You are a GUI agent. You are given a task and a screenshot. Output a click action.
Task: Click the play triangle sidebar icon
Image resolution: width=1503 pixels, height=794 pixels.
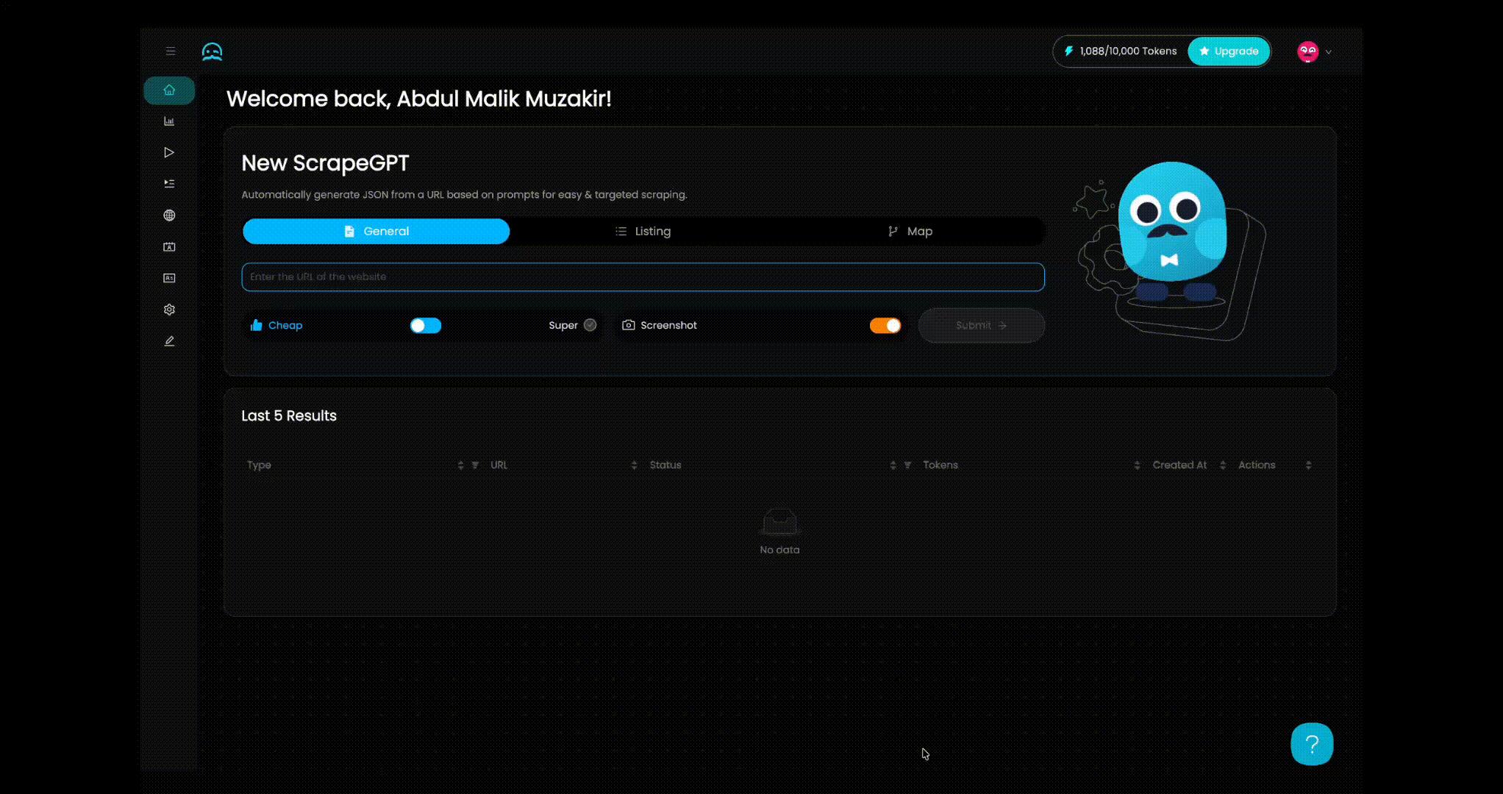pyautogui.click(x=169, y=153)
